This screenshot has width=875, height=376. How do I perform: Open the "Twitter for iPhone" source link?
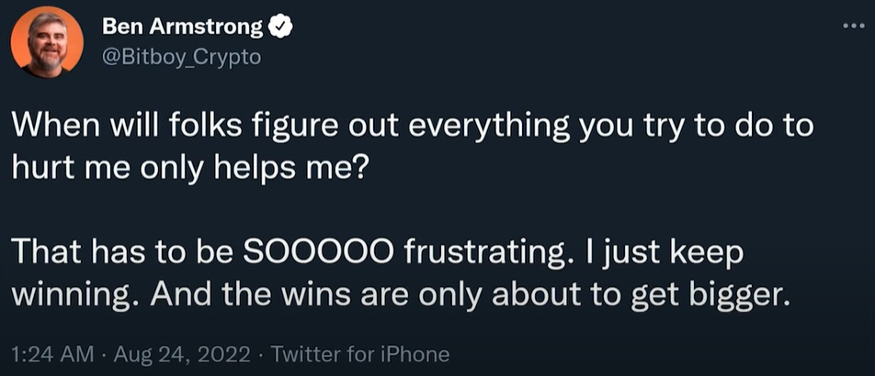point(361,354)
